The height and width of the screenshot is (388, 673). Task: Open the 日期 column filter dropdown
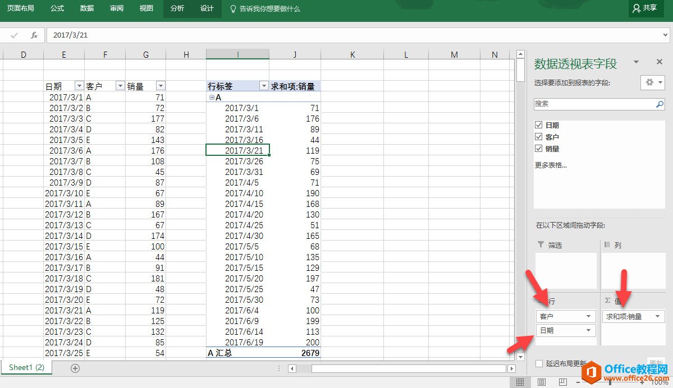tap(79, 86)
